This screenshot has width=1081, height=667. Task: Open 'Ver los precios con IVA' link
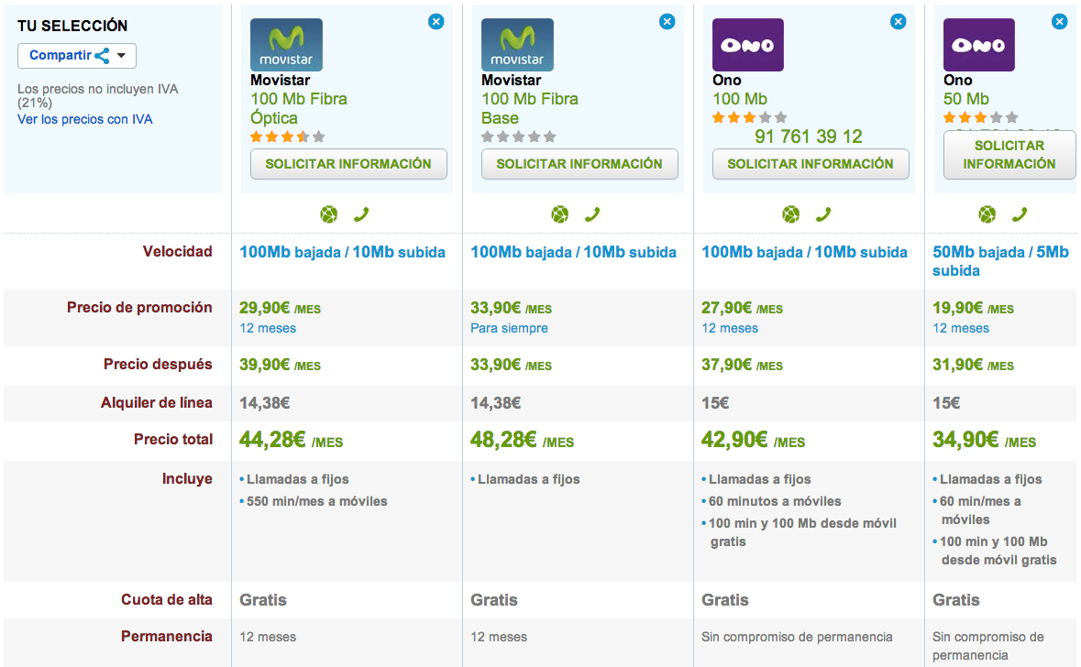(84, 119)
